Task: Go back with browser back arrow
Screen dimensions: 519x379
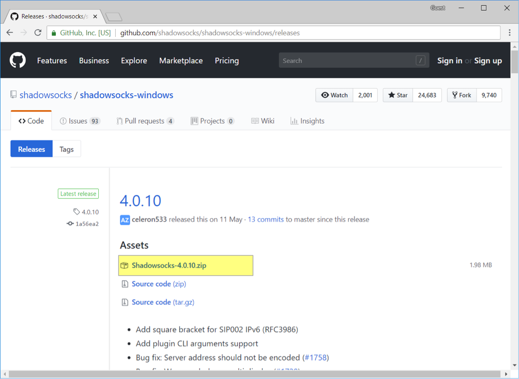Action: point(10,32)
